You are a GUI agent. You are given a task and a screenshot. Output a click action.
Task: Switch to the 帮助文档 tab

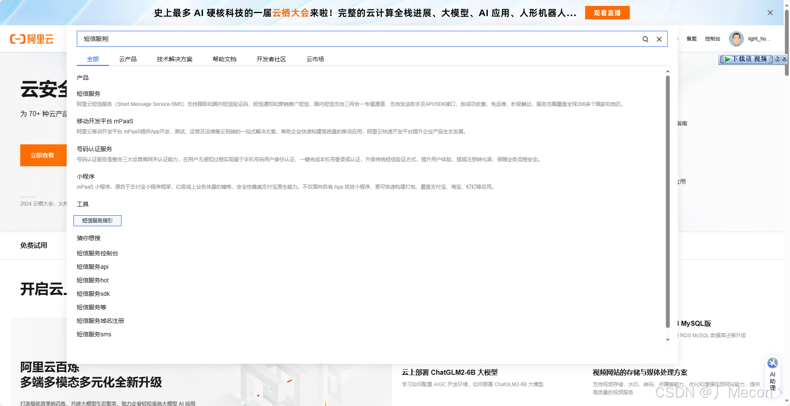[224, 59]
